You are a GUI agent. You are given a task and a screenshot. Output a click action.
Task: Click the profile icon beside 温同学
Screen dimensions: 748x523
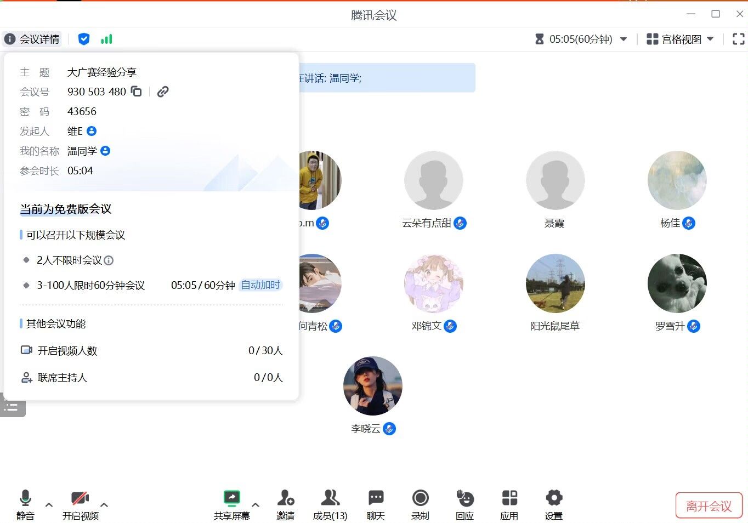[x=105, y=151]
